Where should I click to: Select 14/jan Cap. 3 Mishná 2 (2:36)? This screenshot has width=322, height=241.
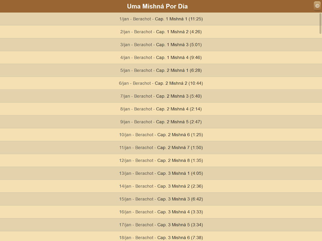(x=161, y=186)
